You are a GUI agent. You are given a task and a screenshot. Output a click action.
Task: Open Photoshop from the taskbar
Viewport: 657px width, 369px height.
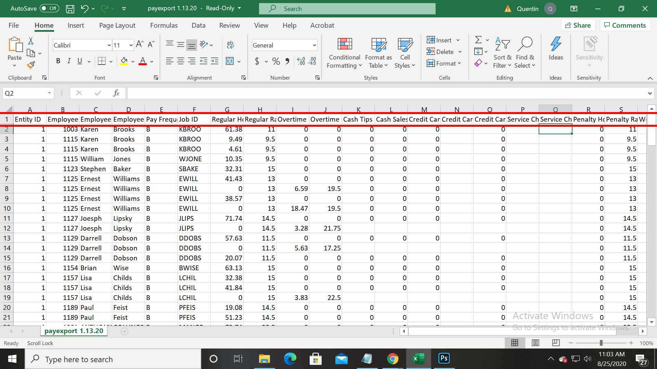point(444,359)
